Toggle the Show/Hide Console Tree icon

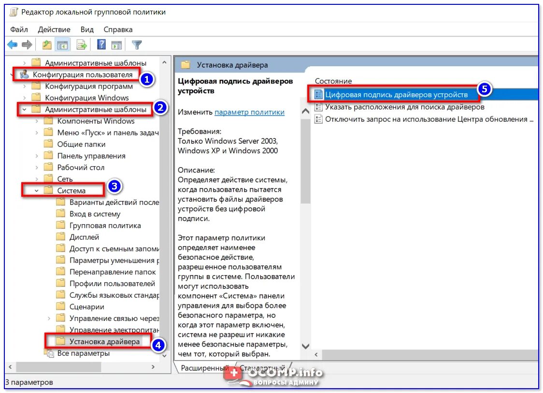point(63,44)
